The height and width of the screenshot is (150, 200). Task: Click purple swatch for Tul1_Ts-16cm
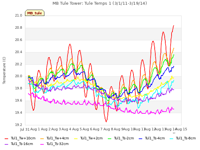coord(6,144)
